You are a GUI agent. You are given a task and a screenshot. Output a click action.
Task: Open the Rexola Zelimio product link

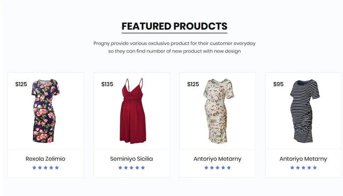(45, 159)
